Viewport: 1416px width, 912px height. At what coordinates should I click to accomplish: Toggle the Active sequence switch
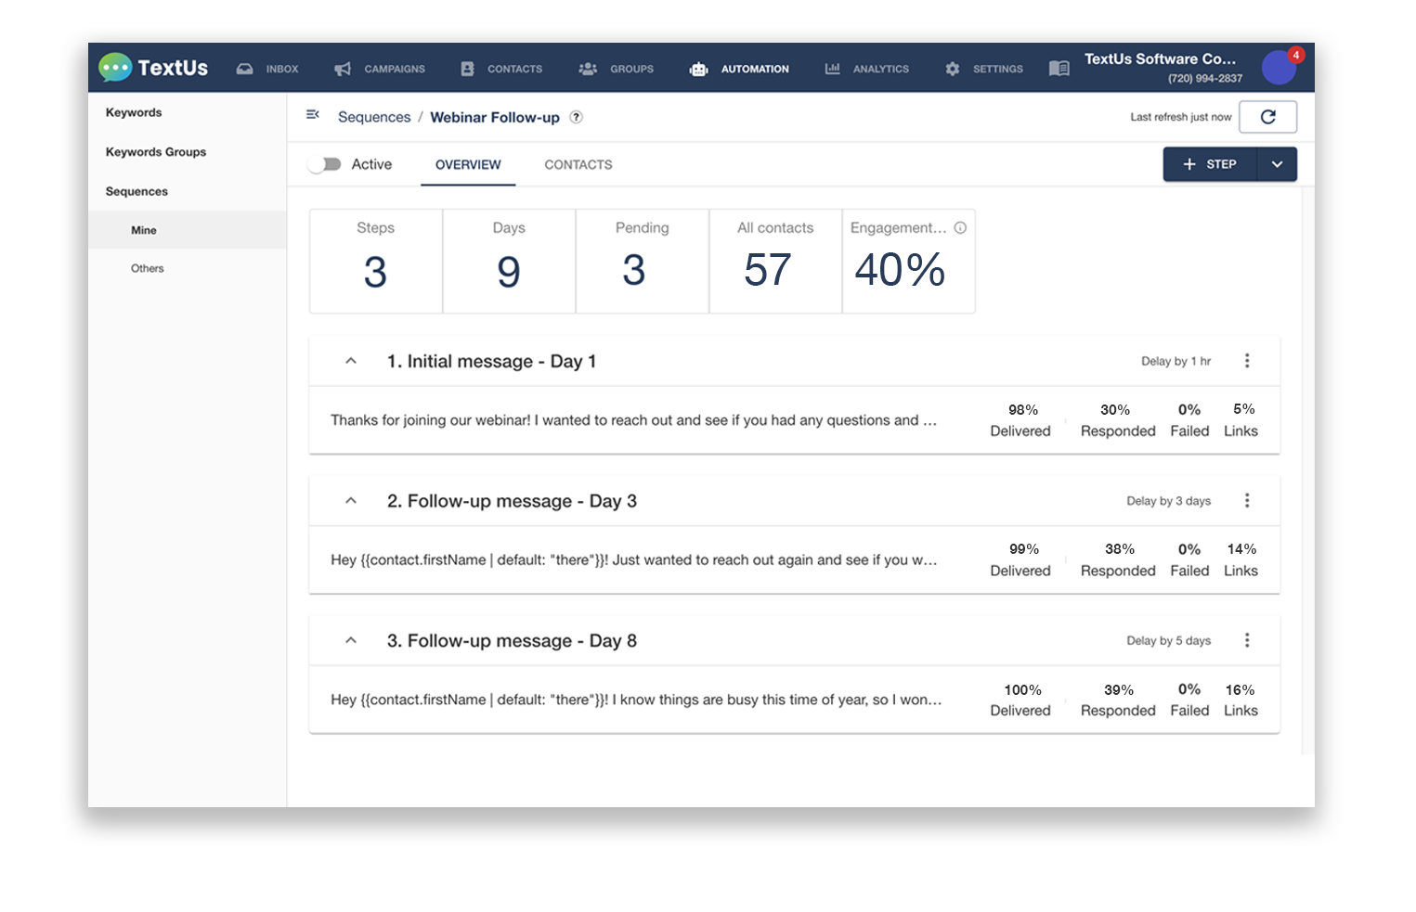click(326, 164)
